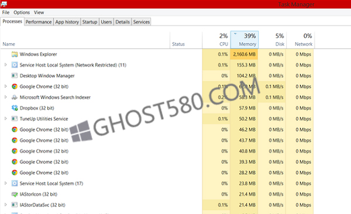Select the IAStorDataSvc (32 bit) process name
The height and width of the screenshot is (214, 351).
43,205
